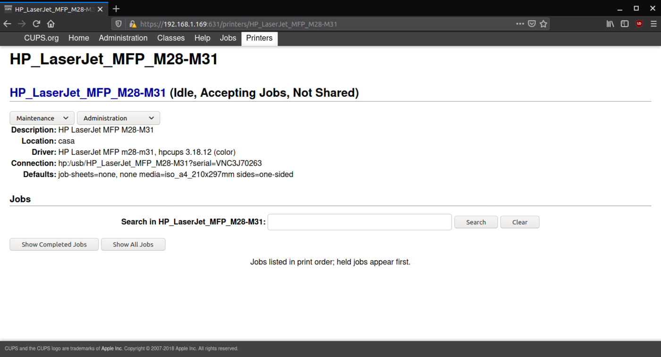Bookmark this page with the star icon
The image size is (661, 357).
coord(543,24)
